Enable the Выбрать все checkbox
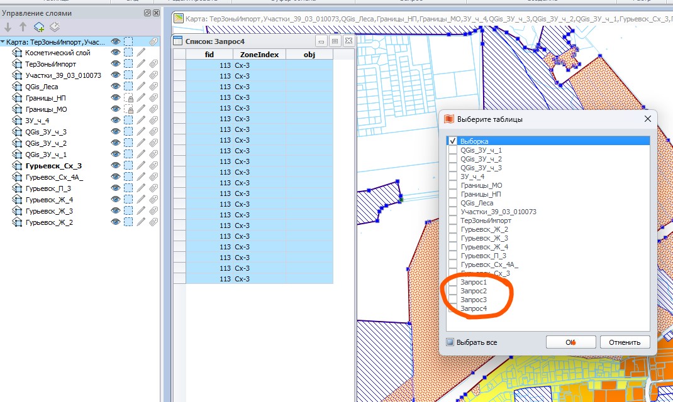Viewport: 673px width, 402px height. [x=450, y=342]
